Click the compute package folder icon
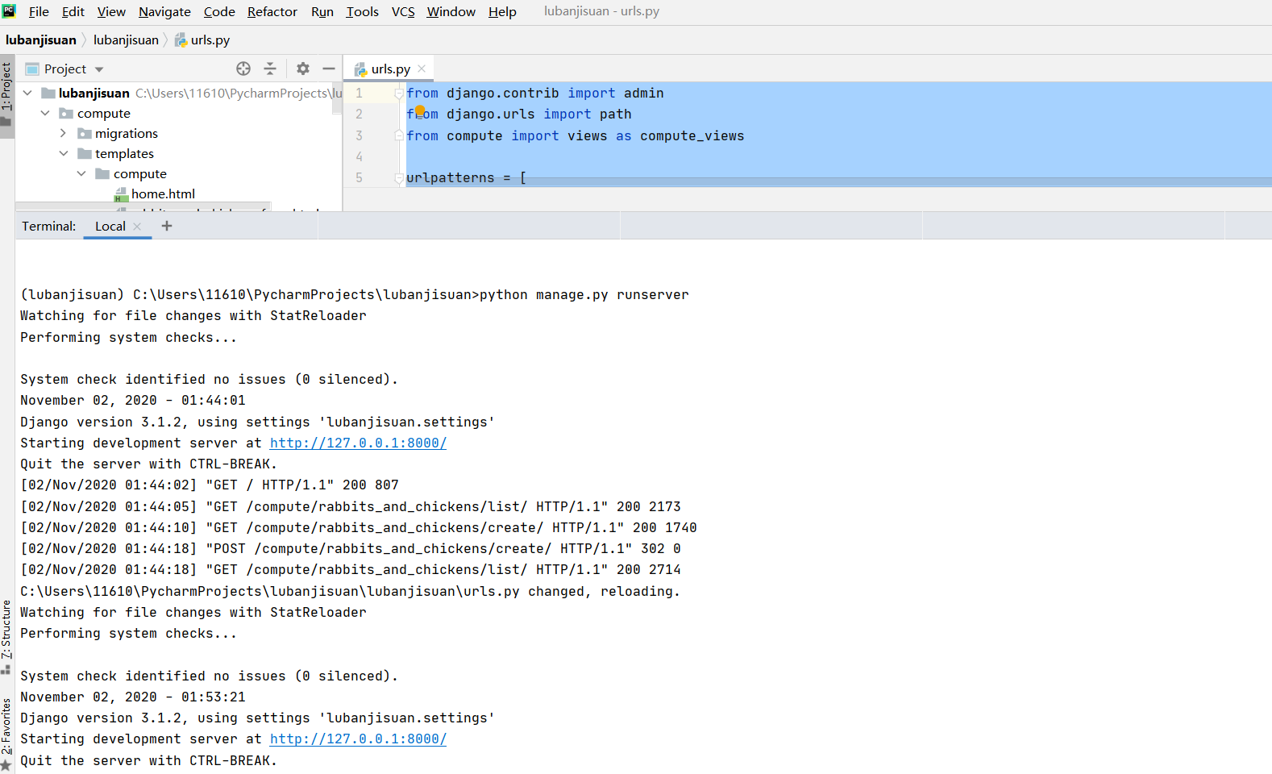The height and width of the screenshot is (774, 1272). [67, 113]
